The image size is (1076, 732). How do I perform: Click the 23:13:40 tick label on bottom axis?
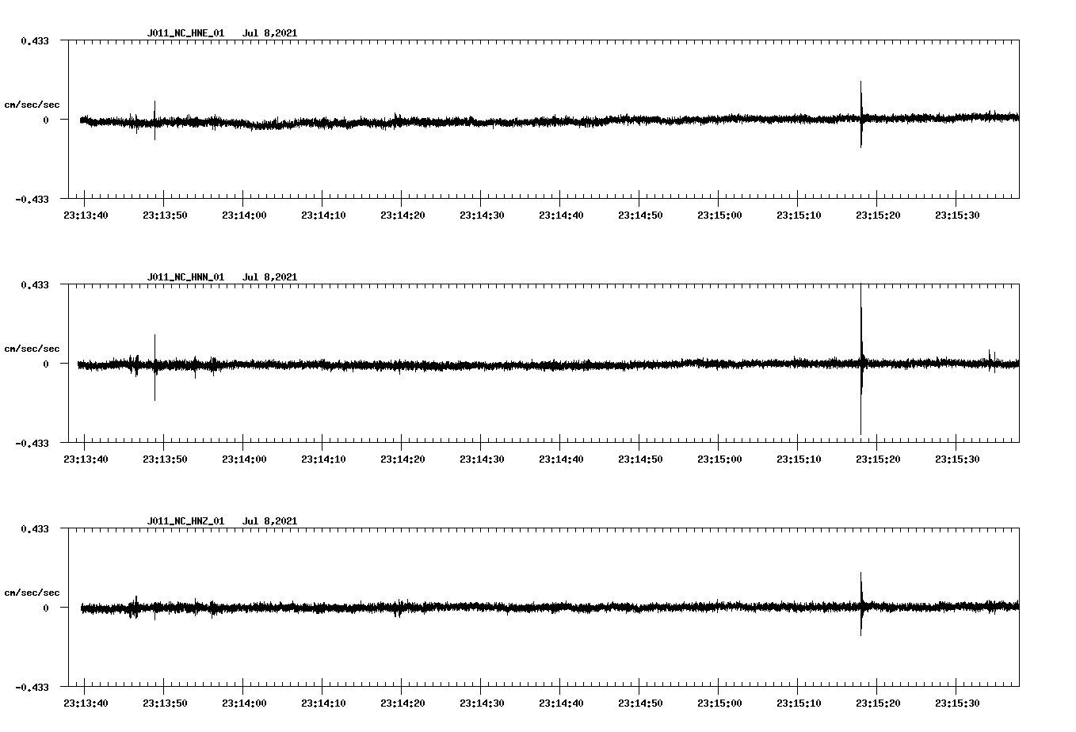click(x=87, y=702)
